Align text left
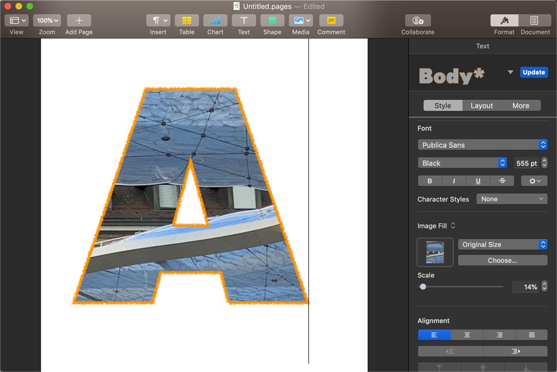Screen dimensions: 557x372 tap(435, 335)
